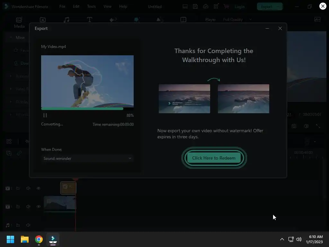Click the watermarked sample image
Screen dimensions: 329x247
point(184,99)
